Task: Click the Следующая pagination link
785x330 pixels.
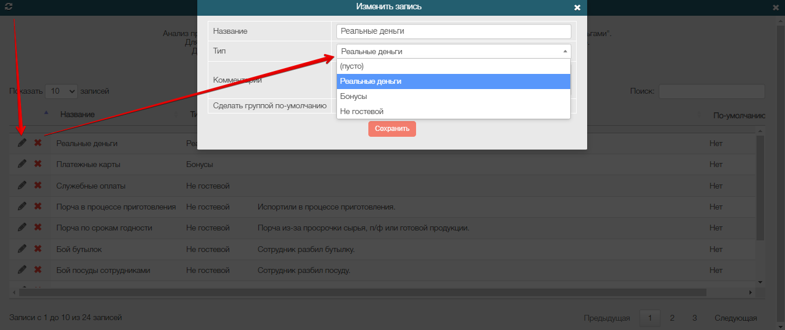Action: pos(736,318)
